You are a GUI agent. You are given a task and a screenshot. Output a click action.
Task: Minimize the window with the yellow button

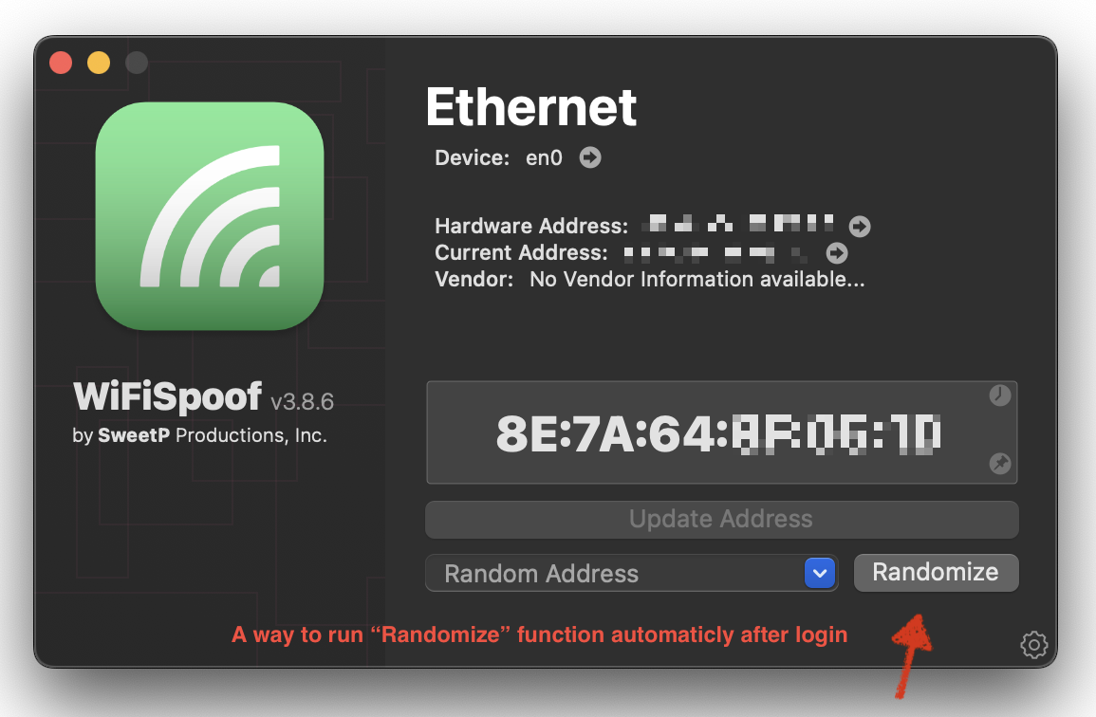[99, 63]
